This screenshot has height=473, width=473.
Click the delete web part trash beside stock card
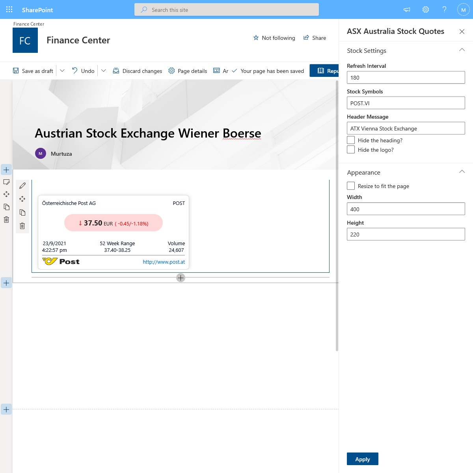point(22,226)
